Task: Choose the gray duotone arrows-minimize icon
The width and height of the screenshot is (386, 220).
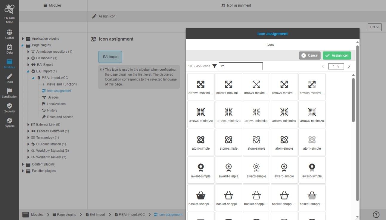Action: pyautogui.click(x=312, y=114)
